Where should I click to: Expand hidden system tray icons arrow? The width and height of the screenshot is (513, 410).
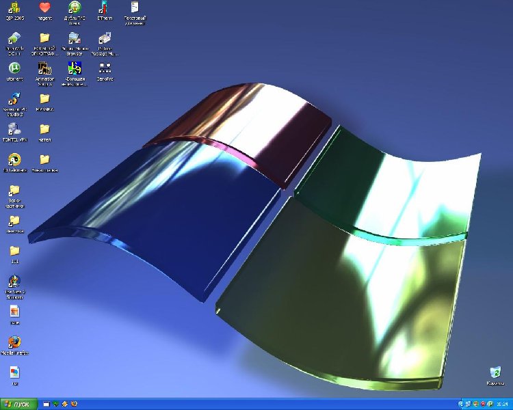(461, 405)
